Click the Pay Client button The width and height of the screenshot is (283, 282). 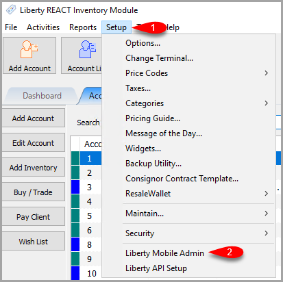[x=34, y=217]
